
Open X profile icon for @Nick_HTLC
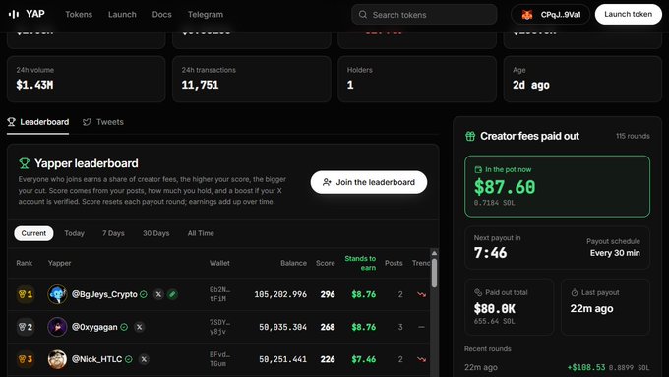pos(145,359)
